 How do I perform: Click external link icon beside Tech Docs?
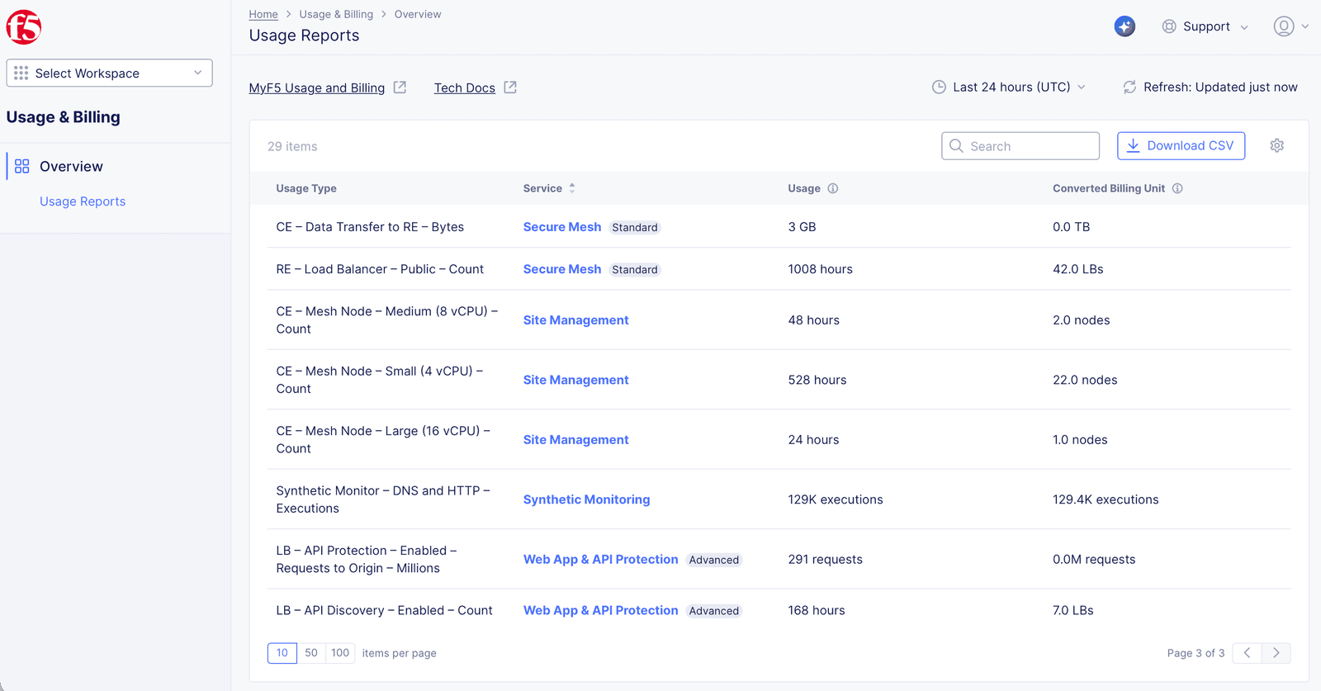coord(510,88)
